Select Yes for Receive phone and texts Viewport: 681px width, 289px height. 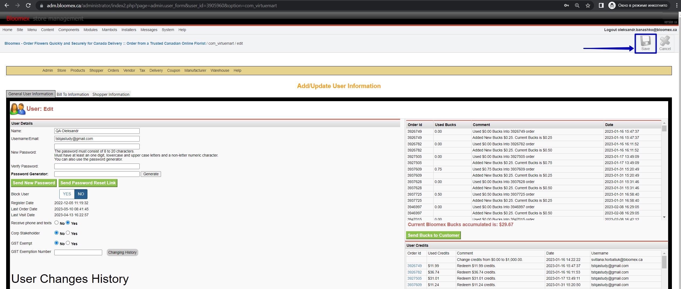(68, 223)
